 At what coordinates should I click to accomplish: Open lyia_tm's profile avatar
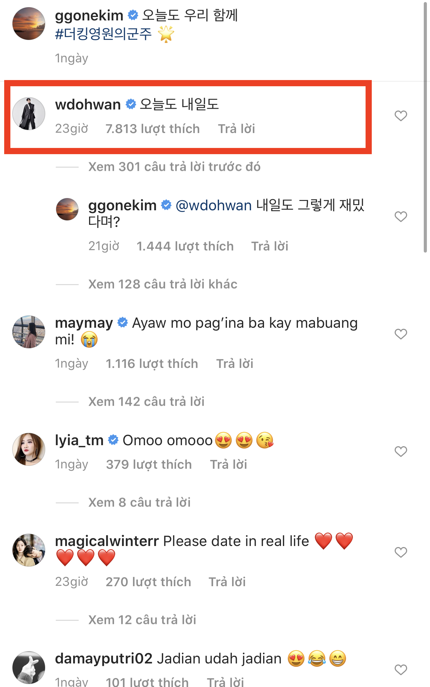tap(29, 449)
